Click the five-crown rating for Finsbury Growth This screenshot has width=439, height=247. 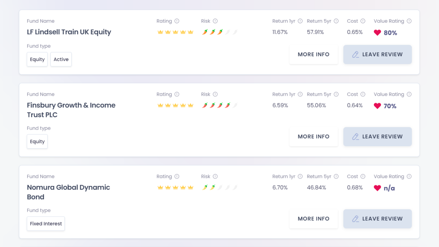(x=175, y=105)
